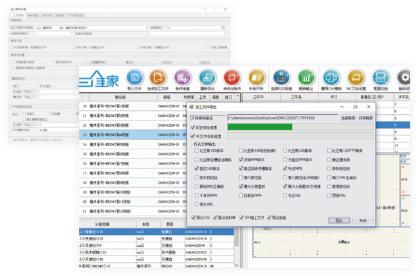This screenshot has height=276, width=418.
Task: Click the file save path field
Action: pyautogui.click(x=282, y=117)
